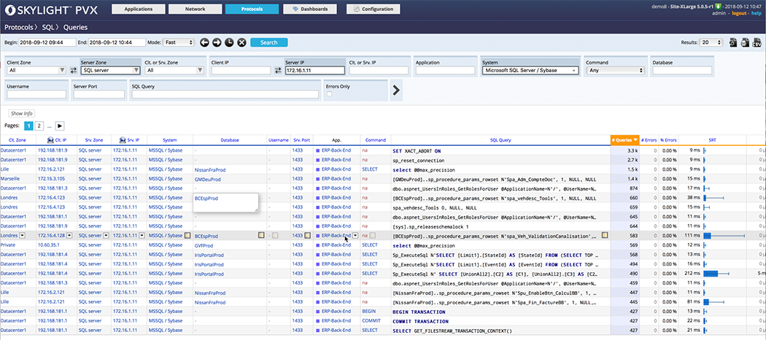The image size is (766, 340).
Task: Click the Srv. IP column header icon
Action: coord(122,140)
